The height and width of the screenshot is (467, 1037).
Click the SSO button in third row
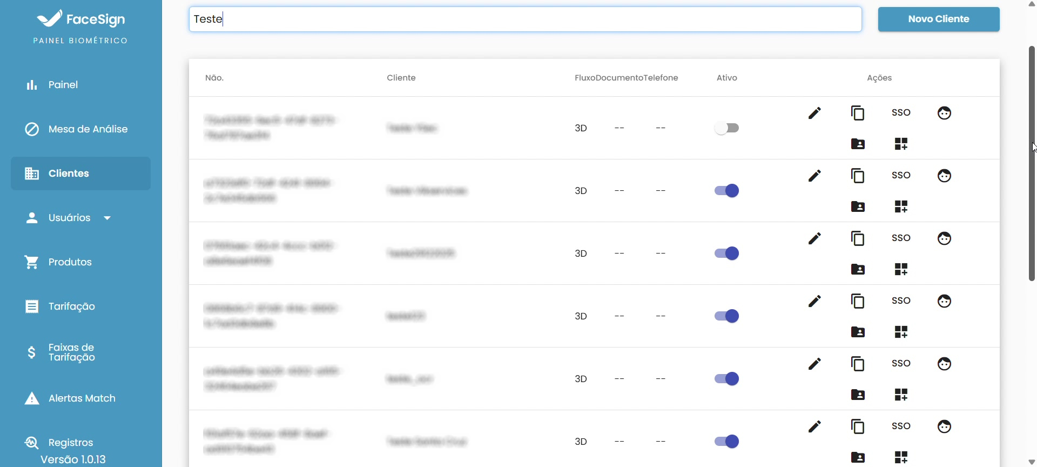coord(901,238)
